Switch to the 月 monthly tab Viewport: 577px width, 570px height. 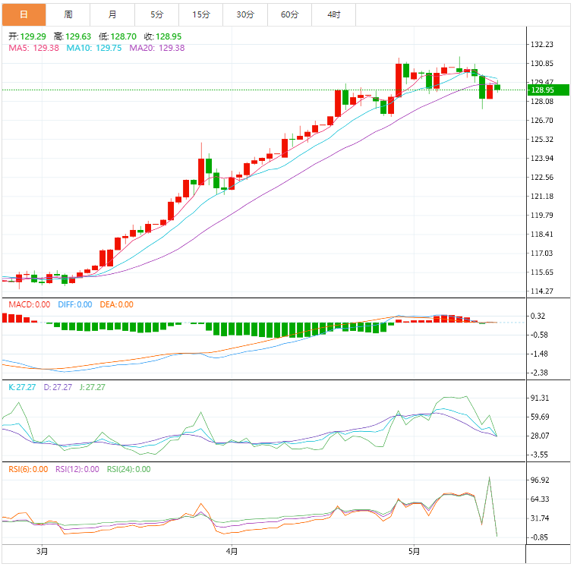point(112,14)
